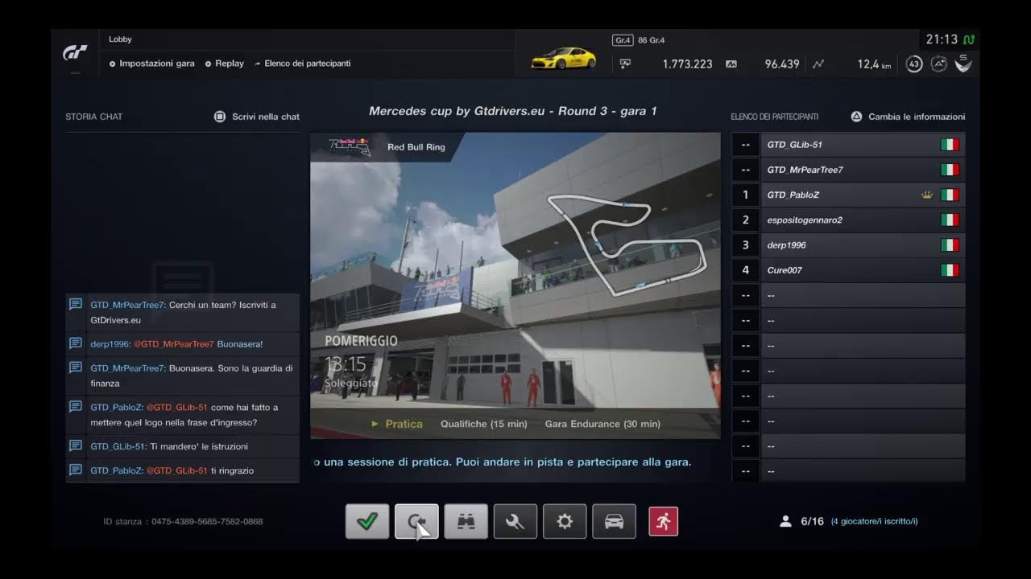Select participant Cure007
This screenshot has width=1031, height=579.
click(x=848, y=270)
